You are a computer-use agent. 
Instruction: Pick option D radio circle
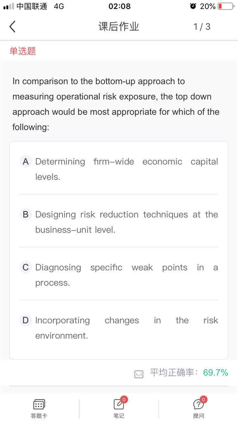26,320
